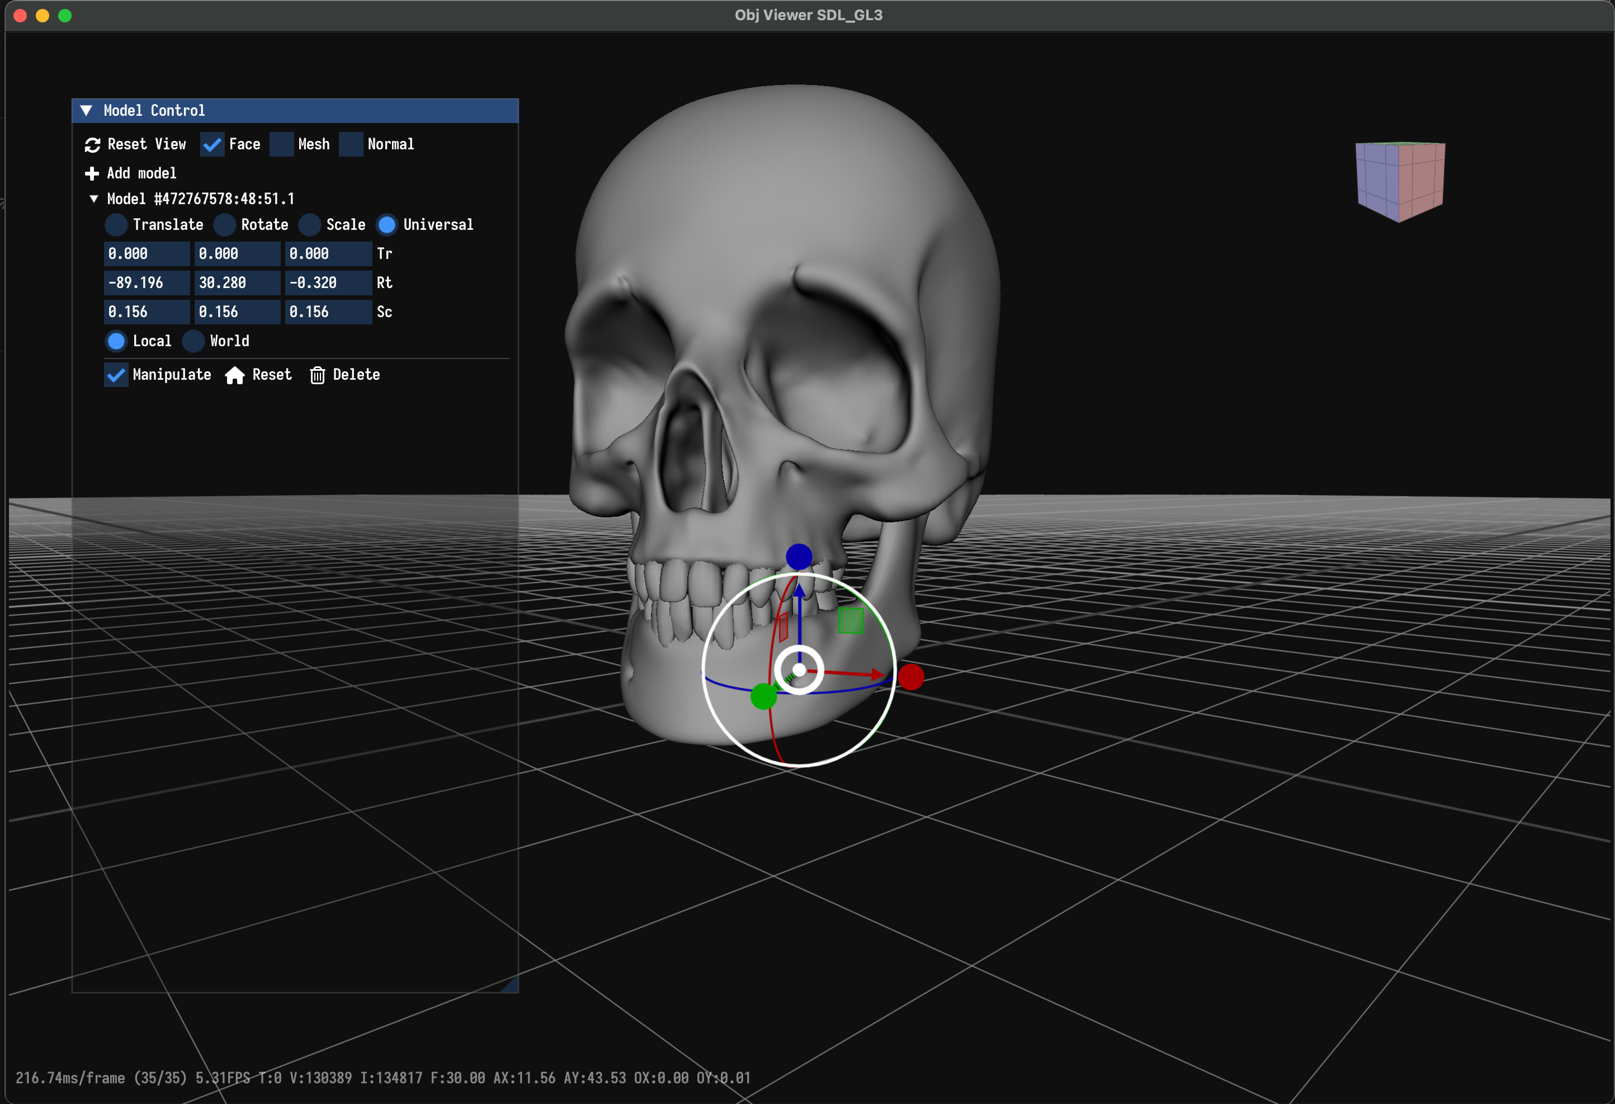Click the white outer rotation ring

click(x=703, y=670)
